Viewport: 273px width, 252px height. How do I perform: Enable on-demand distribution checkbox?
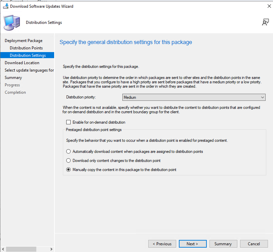tap(69, 122)
